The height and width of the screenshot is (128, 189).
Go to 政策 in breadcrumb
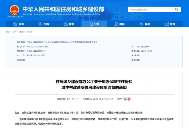21,32
